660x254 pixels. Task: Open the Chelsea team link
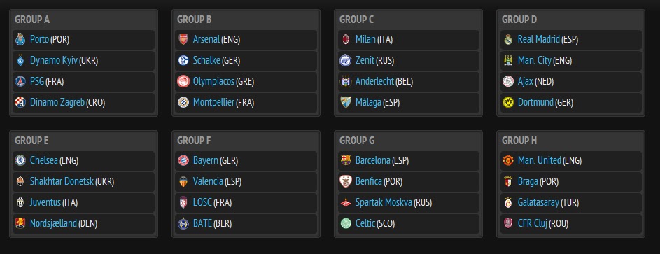[44, 160]
